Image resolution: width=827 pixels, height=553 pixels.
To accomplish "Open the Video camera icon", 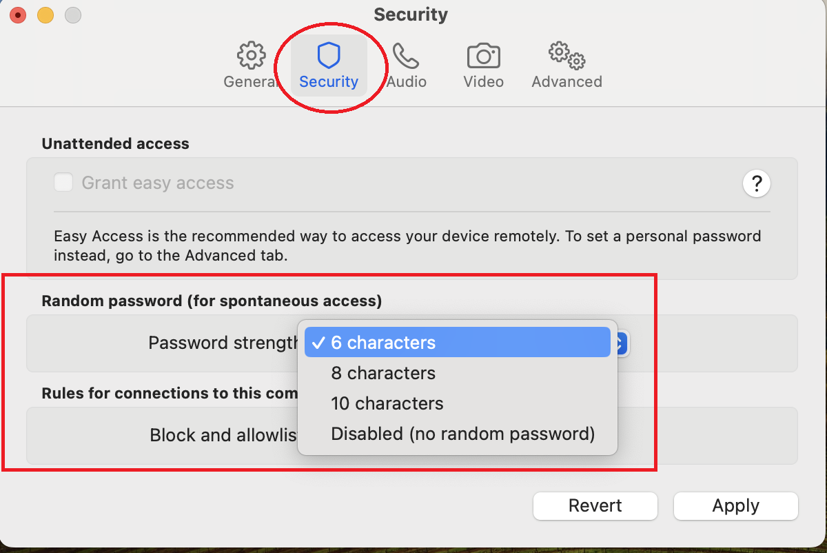I will pos(483,55).
